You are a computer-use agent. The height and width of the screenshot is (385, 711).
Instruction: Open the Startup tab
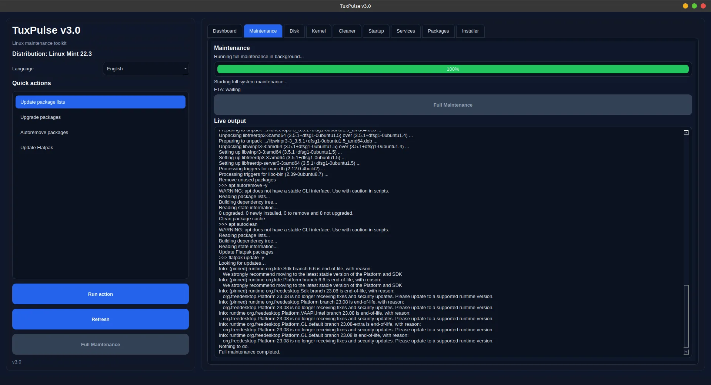coord(376,31)
